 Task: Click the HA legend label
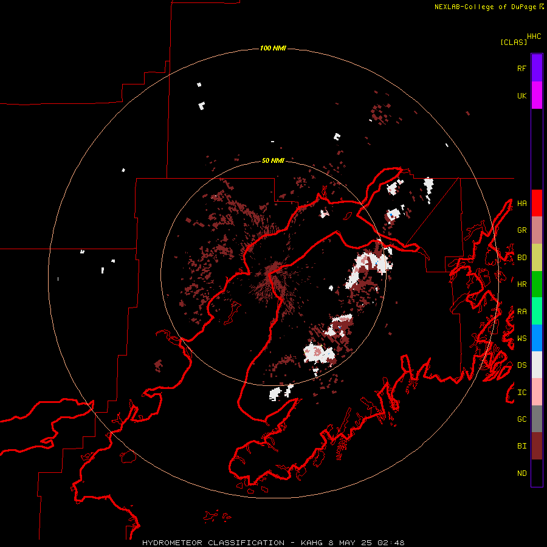click(521, 204)
